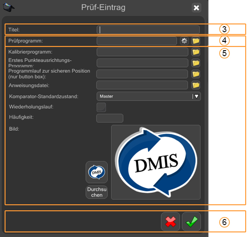Click the Kalibrierprogramm text field
248x237 pixels.
tap(142, 52)
